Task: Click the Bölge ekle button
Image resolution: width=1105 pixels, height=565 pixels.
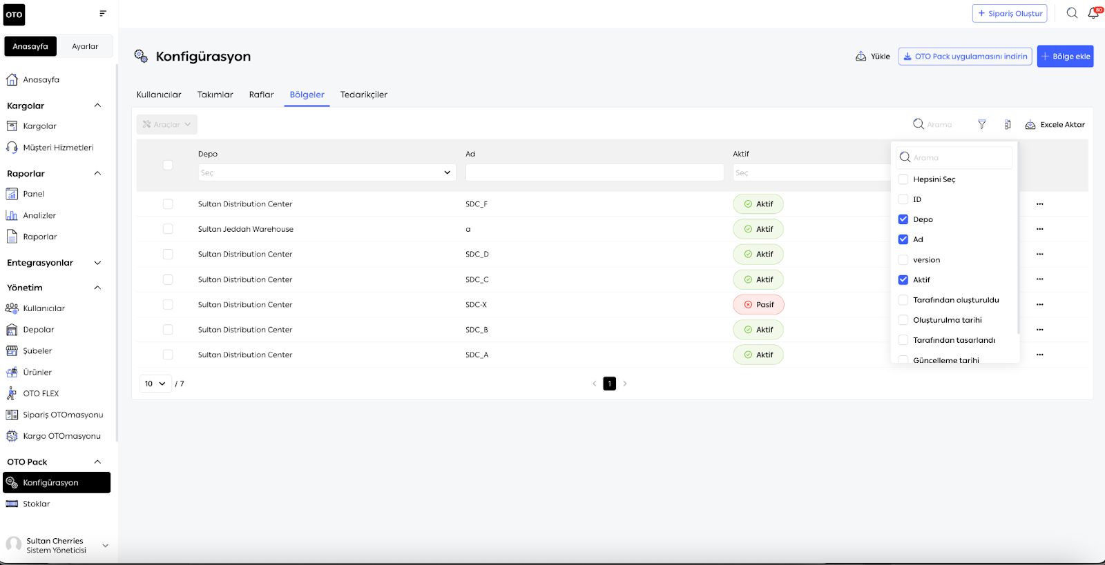Action: tap(1065, 56)
